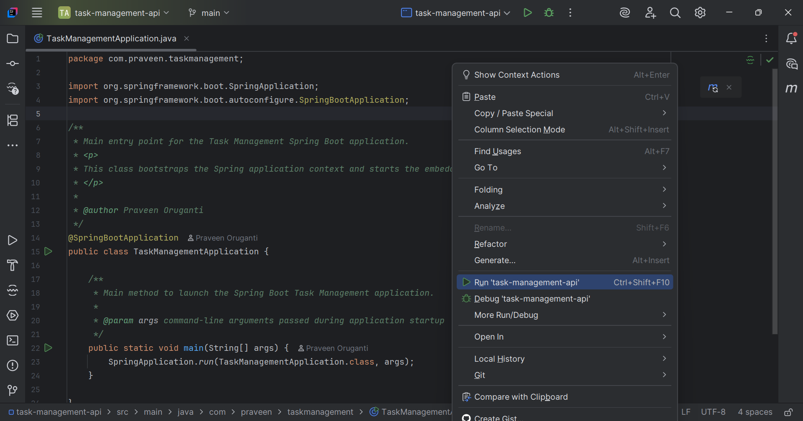
Task: Open the Project tool window folder icon
Action: 13,38
